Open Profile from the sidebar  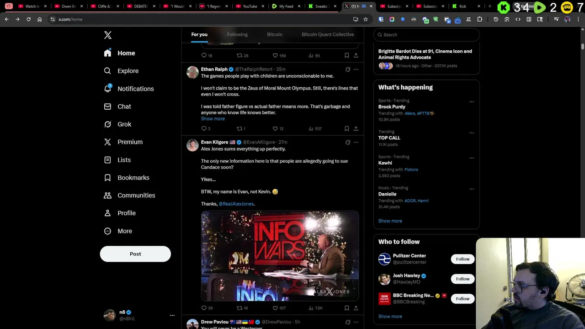point(120,213)
